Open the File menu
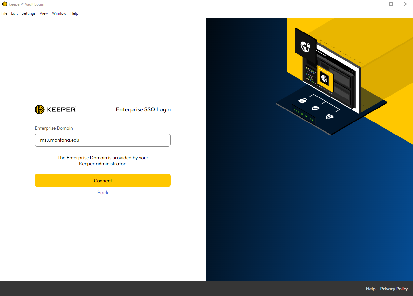Viewport: 413px width, 296px height. (x=4, y=13)
